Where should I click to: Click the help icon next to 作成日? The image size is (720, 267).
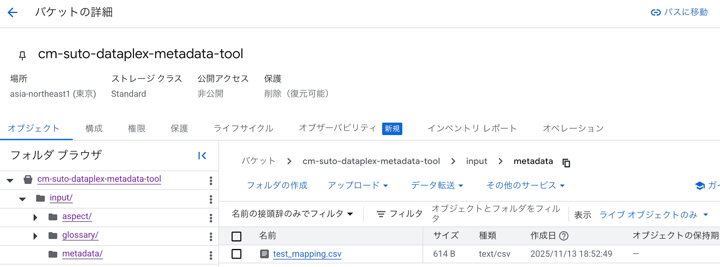pos(564,236)
